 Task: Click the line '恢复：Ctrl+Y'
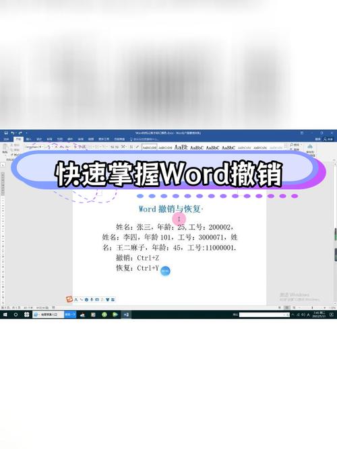(x=137, y=268)
